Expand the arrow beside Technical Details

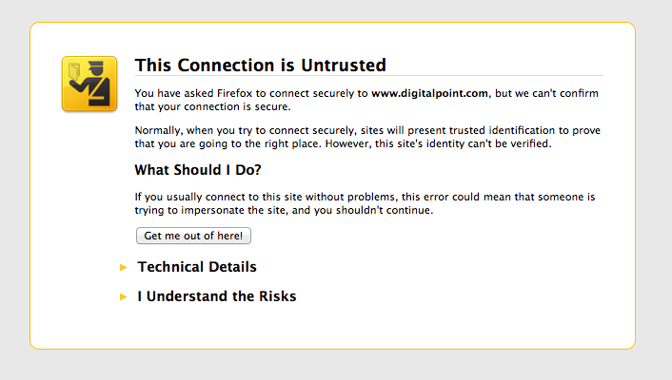click(124, 268)
